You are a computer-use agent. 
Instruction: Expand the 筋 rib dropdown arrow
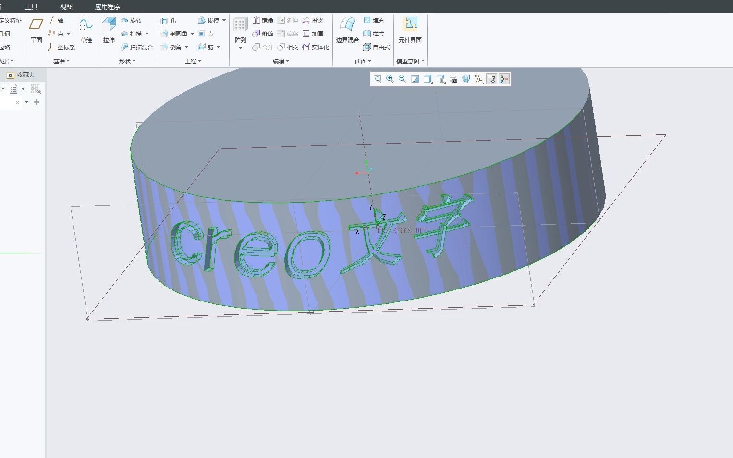pos(218,47)
